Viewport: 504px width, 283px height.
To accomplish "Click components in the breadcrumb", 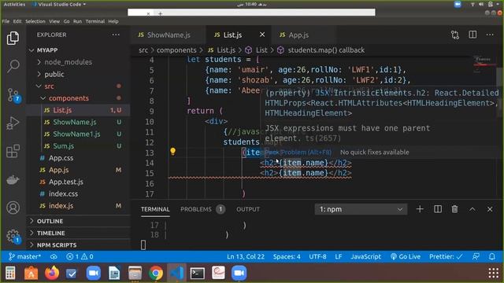I will (x=176, y=50).
